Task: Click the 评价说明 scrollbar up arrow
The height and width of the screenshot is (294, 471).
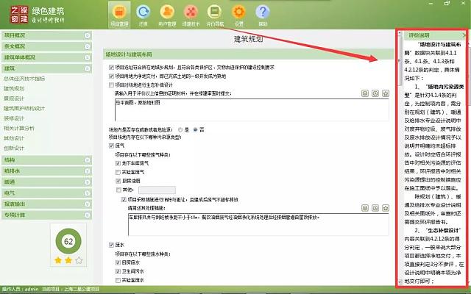Action: (400, 34)
